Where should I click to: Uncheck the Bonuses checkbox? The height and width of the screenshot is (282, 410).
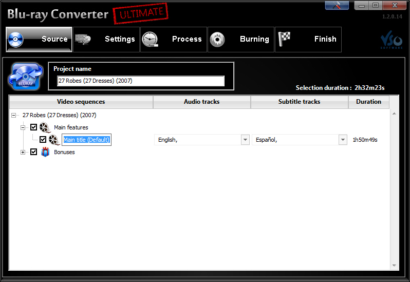[34, 152]
